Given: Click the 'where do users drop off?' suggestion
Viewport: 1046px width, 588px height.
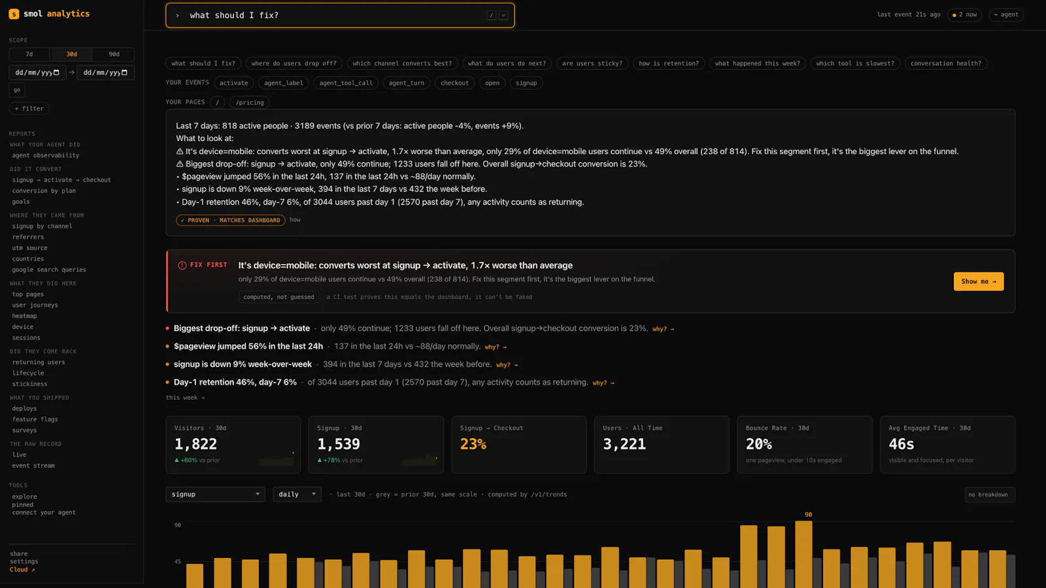Looking at the screenshot, I should pos(294,63).
